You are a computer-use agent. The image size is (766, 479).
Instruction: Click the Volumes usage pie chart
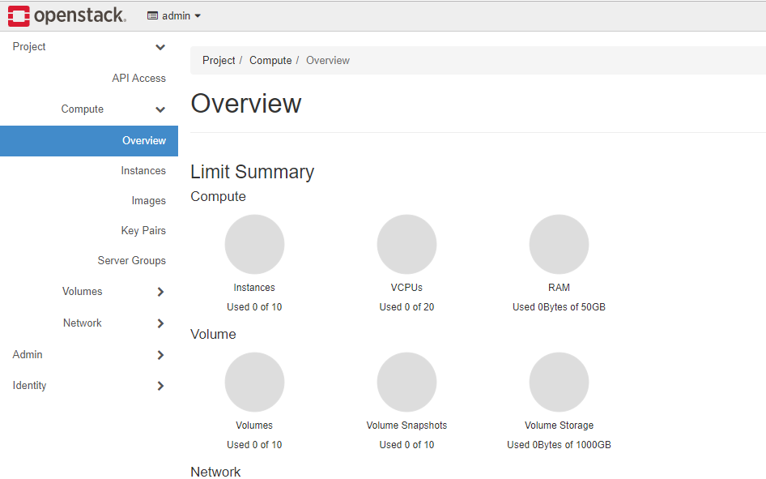254,382
